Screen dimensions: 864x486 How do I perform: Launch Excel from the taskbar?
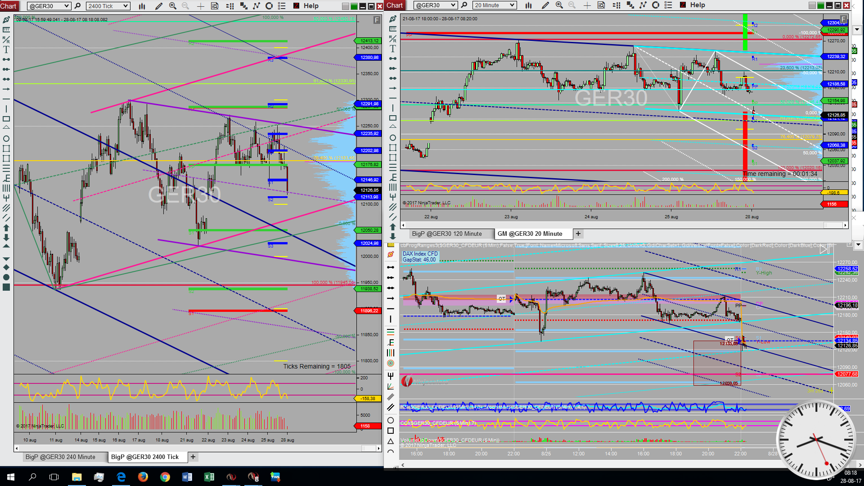209,477
